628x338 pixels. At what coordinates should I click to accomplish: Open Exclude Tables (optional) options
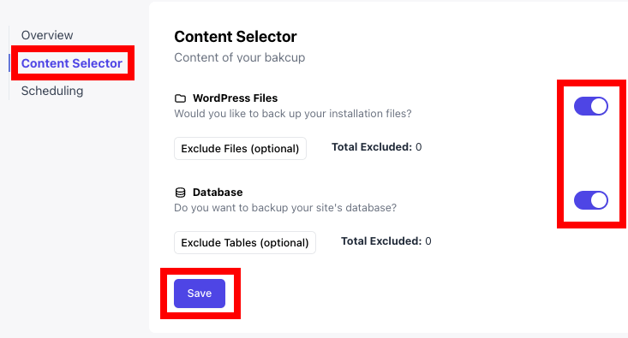(x=245, y=242)
